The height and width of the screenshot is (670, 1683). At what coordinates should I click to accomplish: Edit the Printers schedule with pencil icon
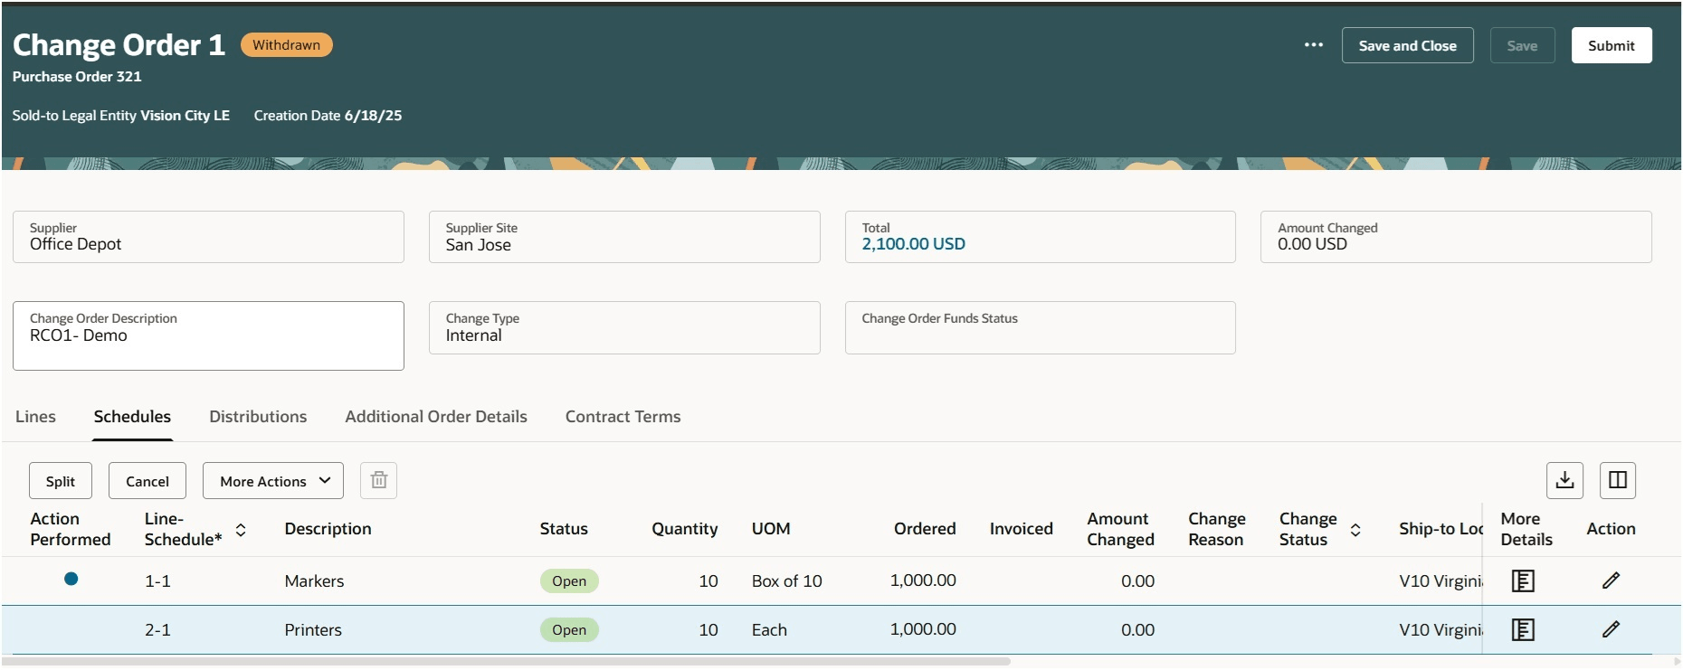click(1611, 629)
